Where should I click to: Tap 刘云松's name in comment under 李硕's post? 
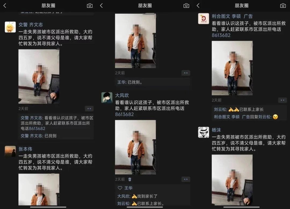point(220,109)
